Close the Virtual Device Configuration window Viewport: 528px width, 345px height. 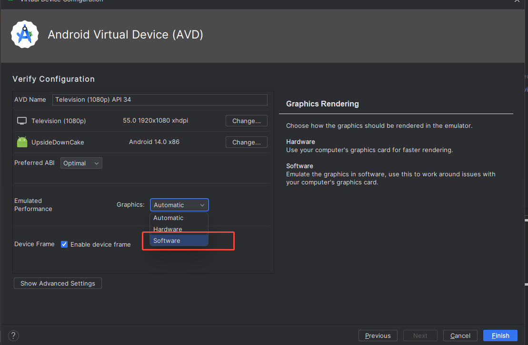pos(517,1)
